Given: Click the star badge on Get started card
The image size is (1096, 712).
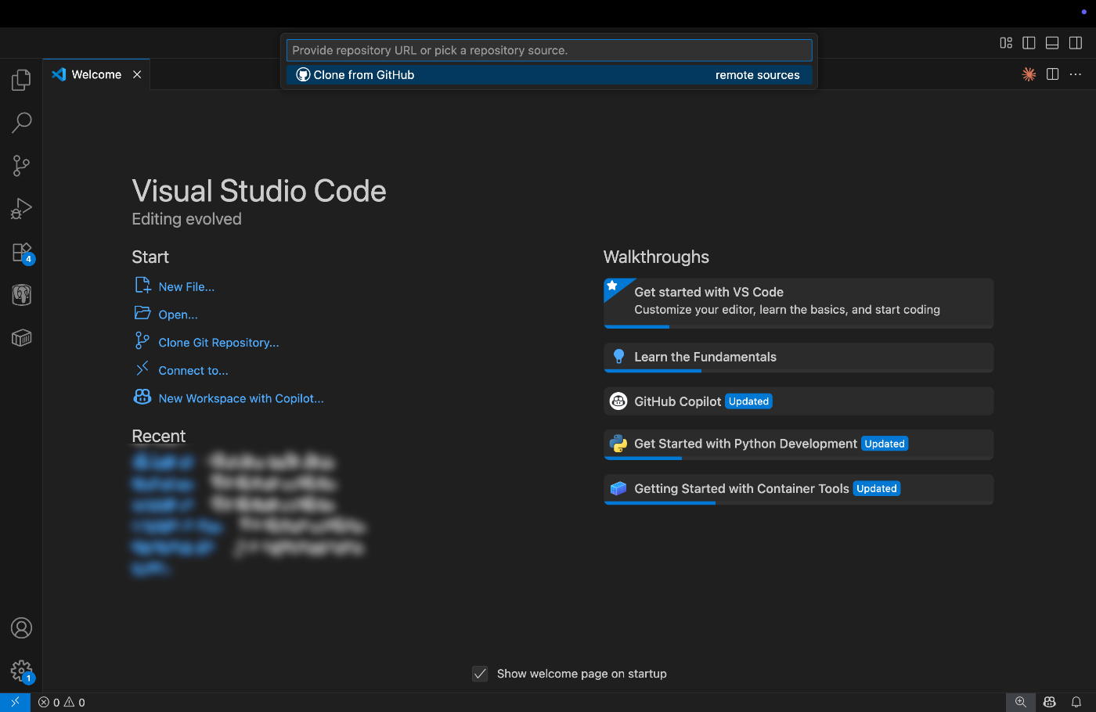Looking at the screenshot, I should pos(613,286).
